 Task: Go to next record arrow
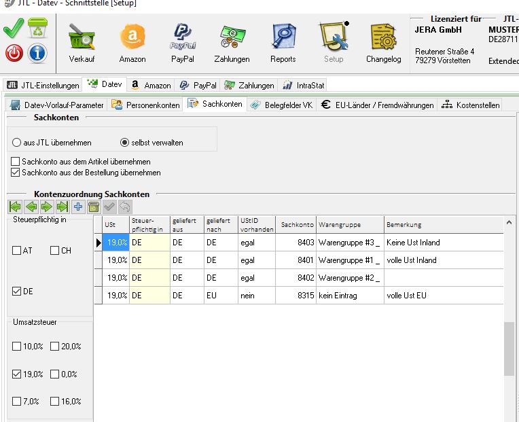47,207
